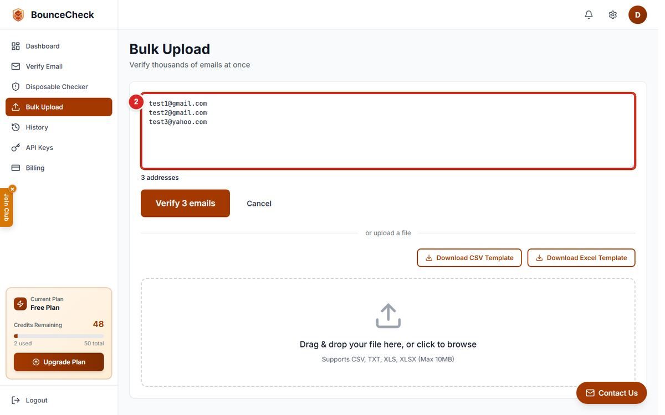Click Verify 3 emails button
The width and height of the screenshot is (665, 415).
185,204
